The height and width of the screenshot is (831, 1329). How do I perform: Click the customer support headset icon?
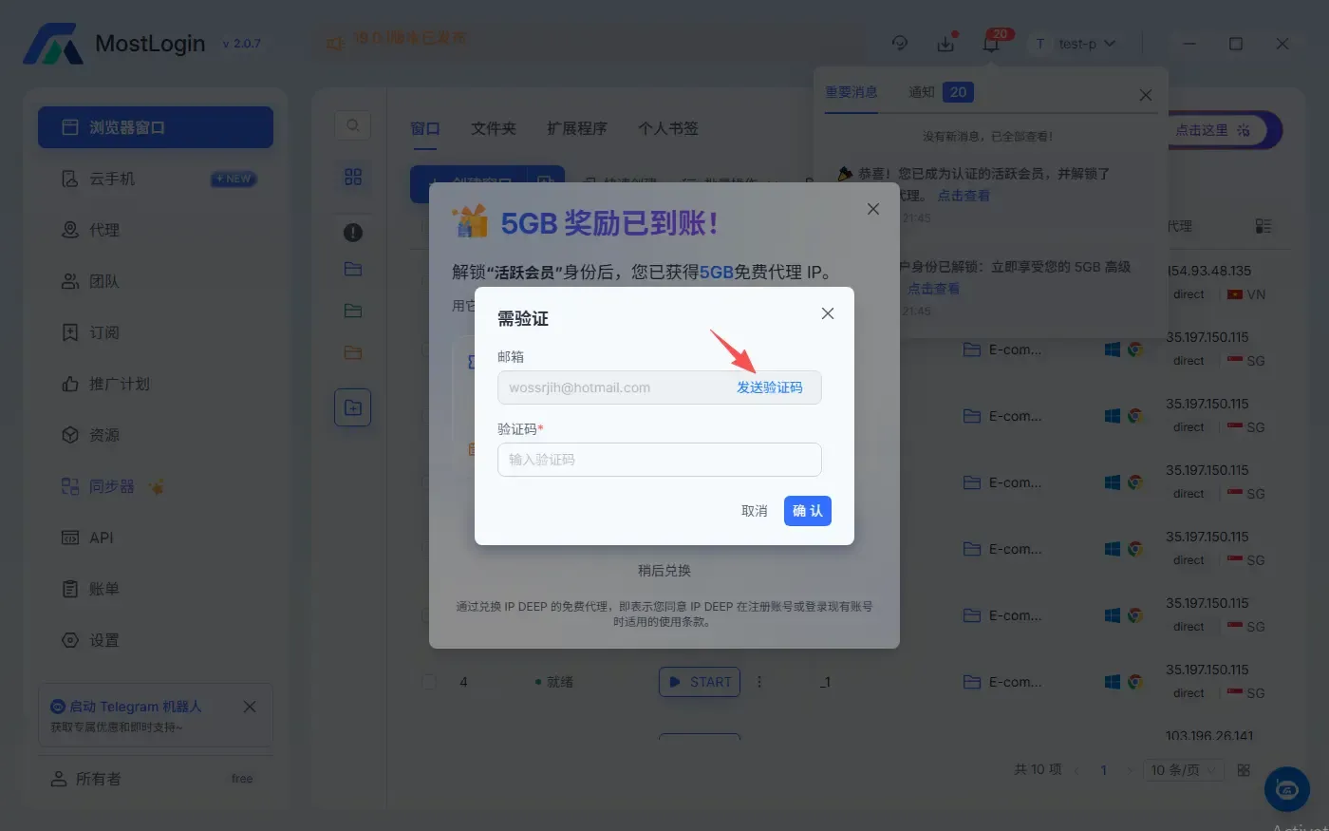tap(900, 43)
